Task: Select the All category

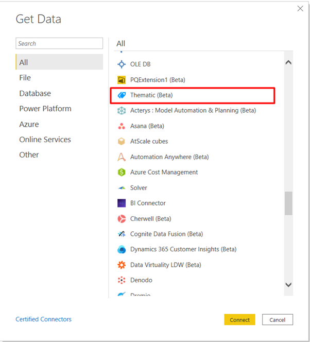Action: pos(59,62)
